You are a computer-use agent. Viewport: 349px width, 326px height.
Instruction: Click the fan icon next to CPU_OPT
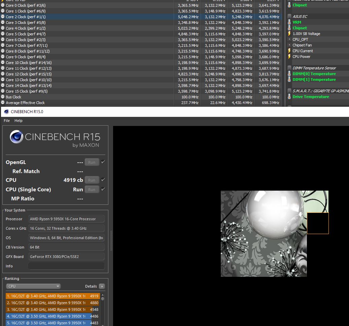(x=289, y=39)
